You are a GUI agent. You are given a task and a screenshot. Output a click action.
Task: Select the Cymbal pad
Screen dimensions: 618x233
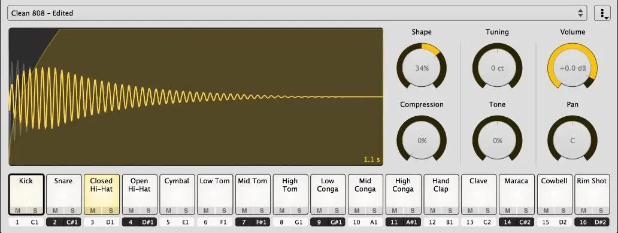(177, 194)
